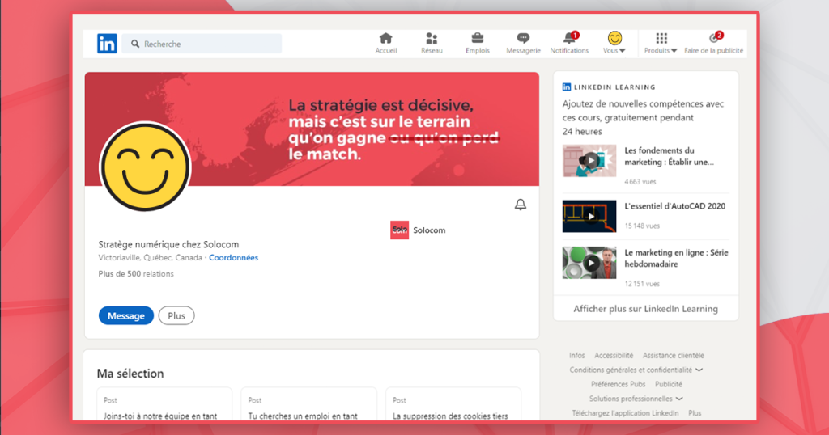Expand Solutions professionnelles menu
The height and width of the screenshot is (435, 829).
tap(636, 399)
